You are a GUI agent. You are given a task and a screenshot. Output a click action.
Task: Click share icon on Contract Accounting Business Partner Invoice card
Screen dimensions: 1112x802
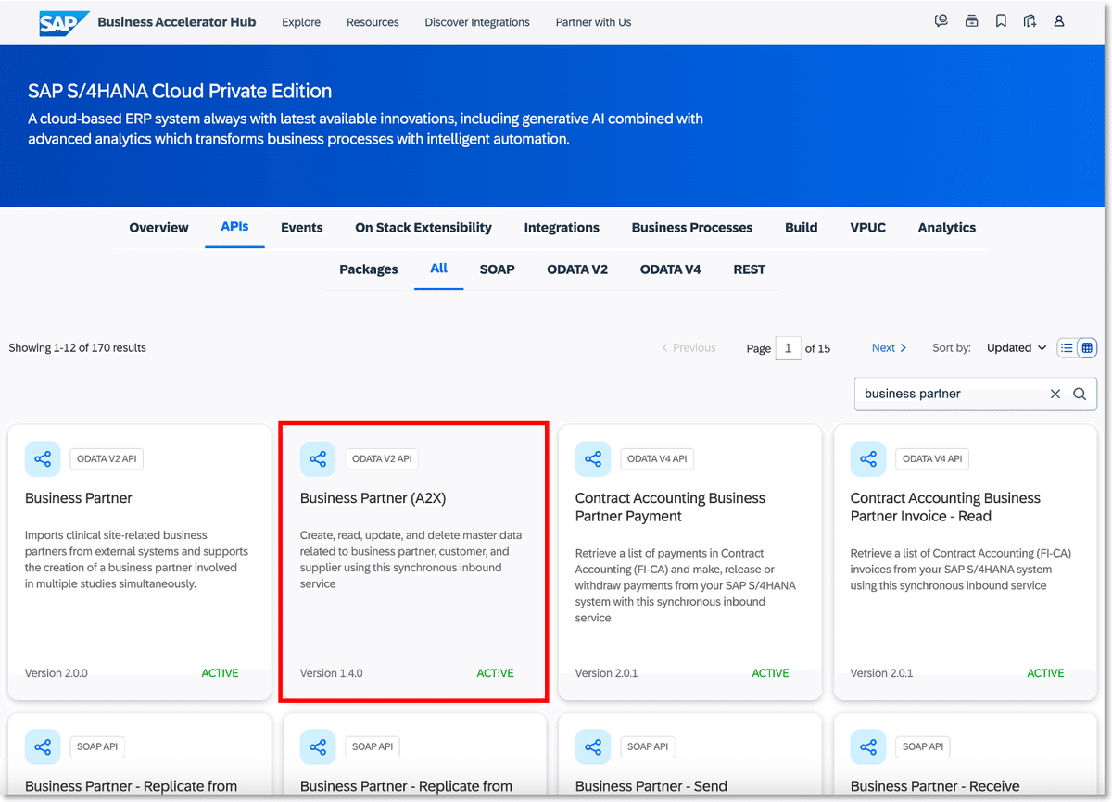tap(868, 458)
